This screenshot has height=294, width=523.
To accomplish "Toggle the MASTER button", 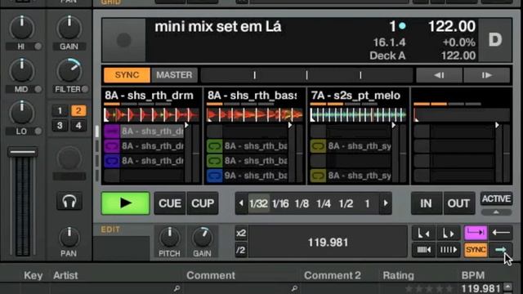I will tap(174, 75).
